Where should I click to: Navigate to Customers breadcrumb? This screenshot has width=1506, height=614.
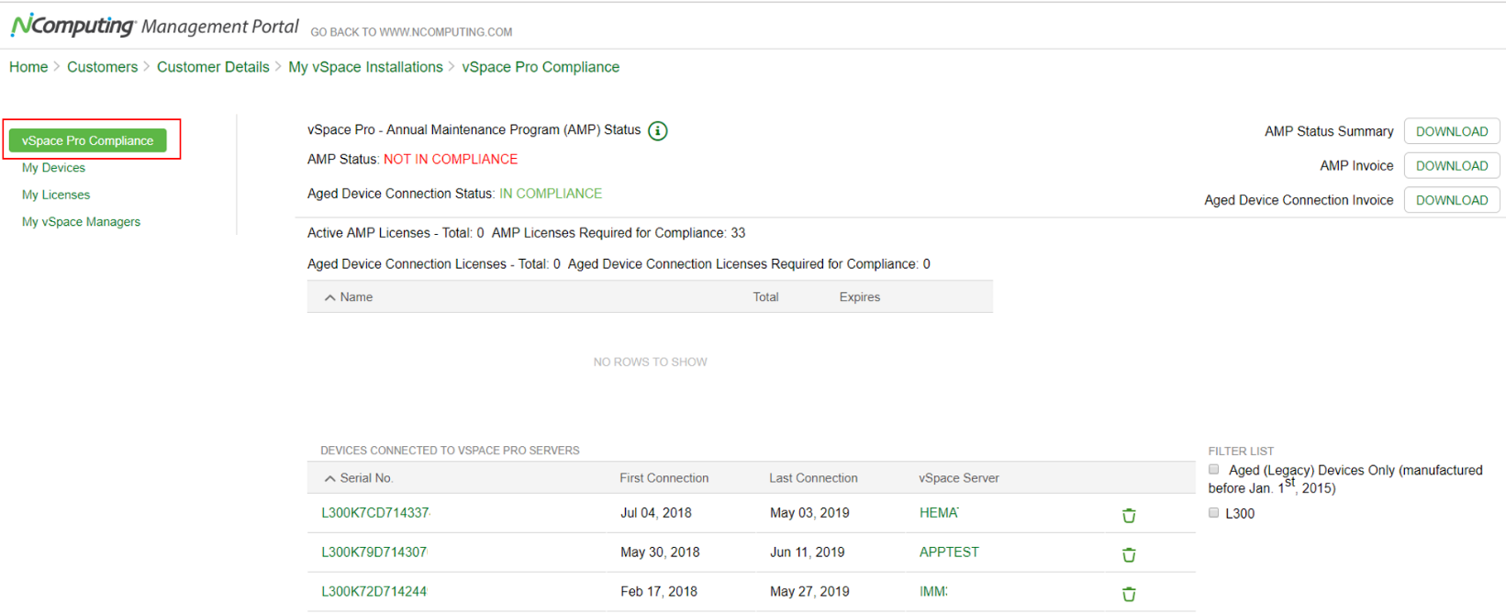[x=102, y=67]
